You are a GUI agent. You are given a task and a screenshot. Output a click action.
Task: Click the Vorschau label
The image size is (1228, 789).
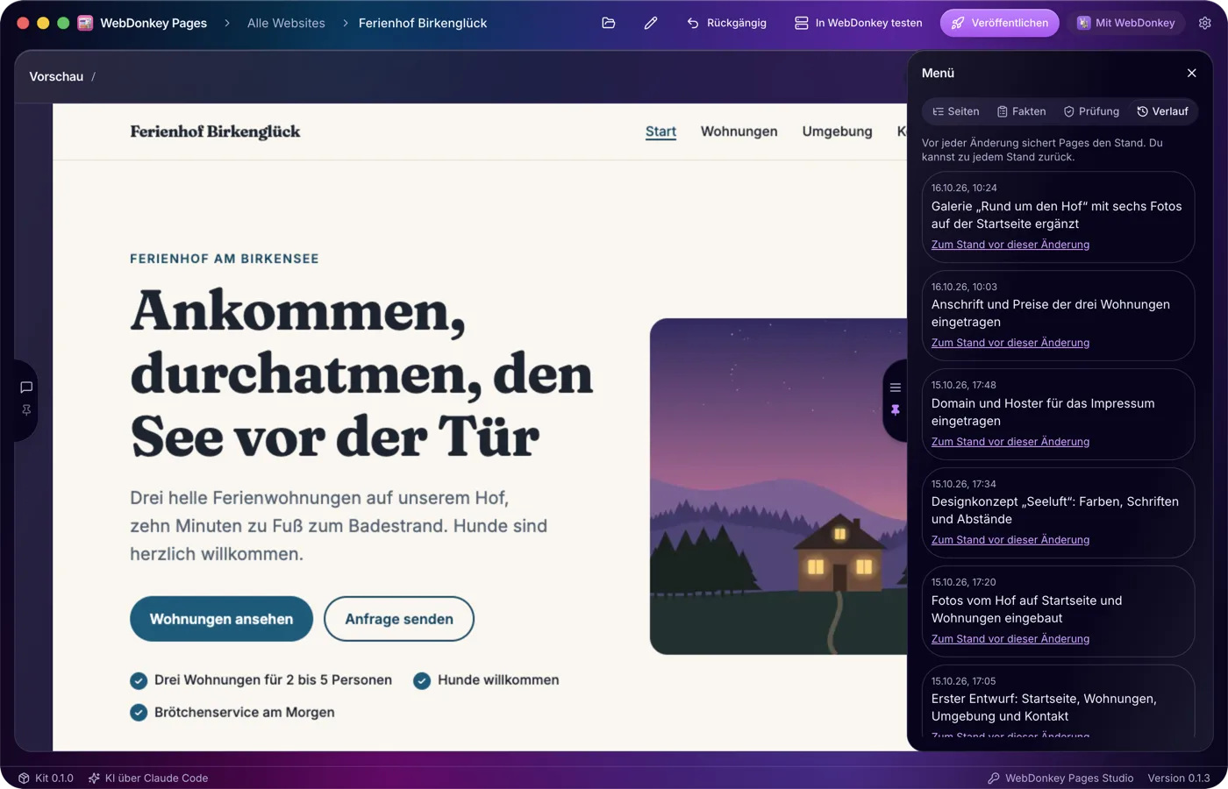click(x=56, y=76)
